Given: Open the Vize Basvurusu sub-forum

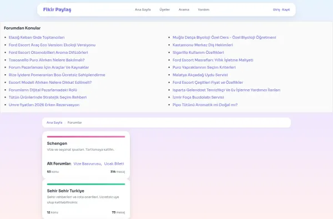Looking at the screenshot, I should click(x=88, y=164).
